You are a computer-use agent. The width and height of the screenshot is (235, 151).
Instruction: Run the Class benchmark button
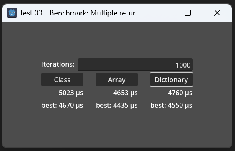click(x=62, y=80)
